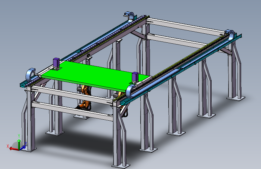Select the topmost rear cross beam
This screenshot has width=261, height=169.
pyautogui.click(x=186, y=27)
